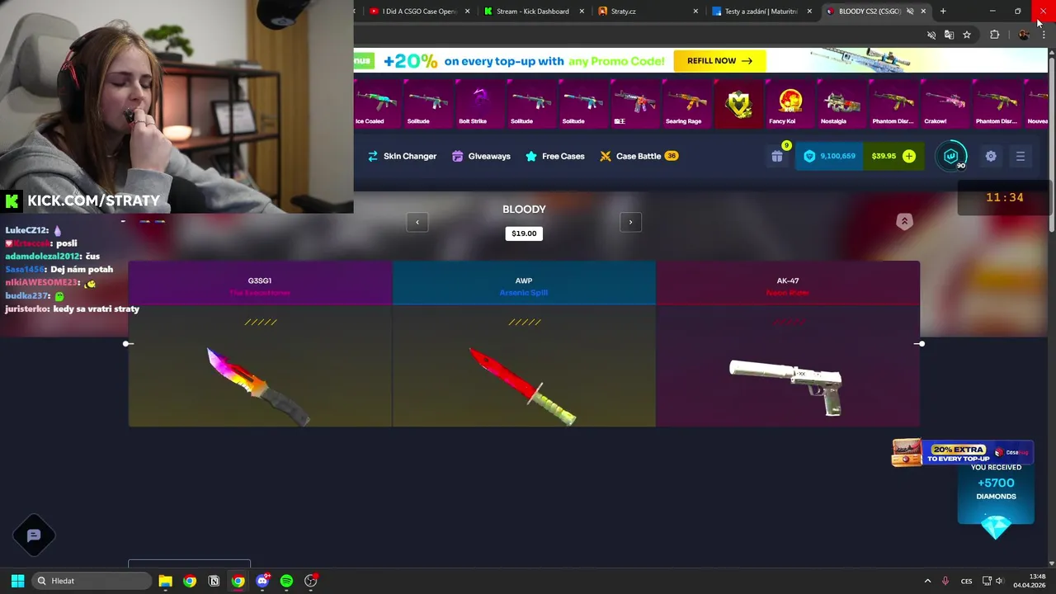The image size is (1056, 594).
Task: Click the gold shield drop in live feed
Action: (x=738, y=104)
